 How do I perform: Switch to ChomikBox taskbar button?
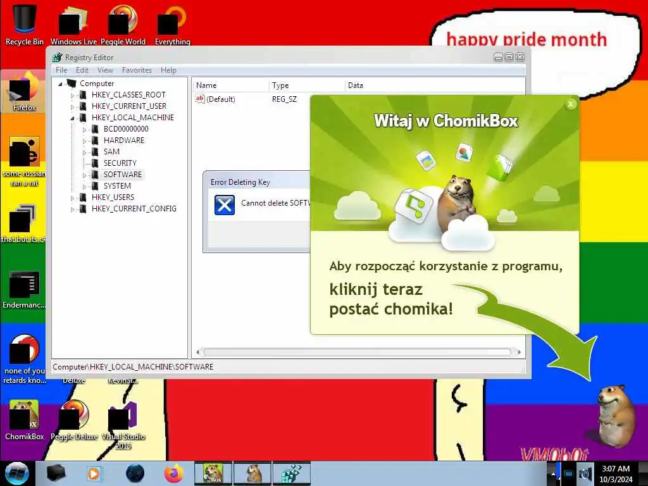(213, 473)
